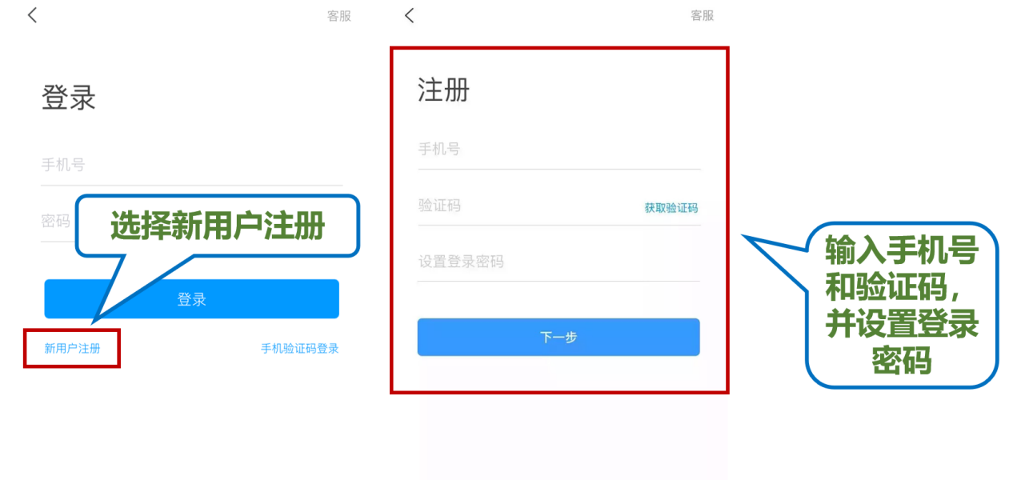Viewport: 1013px width, 480px height.
Task: Tap the 下一步 button
Action: [559, 338]
